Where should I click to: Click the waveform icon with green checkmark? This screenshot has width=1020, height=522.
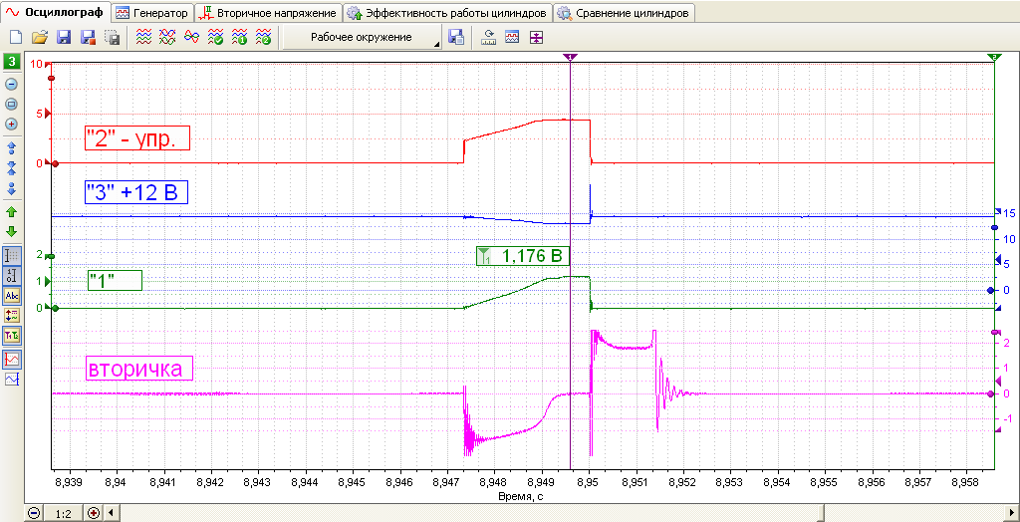pos(215,38)
